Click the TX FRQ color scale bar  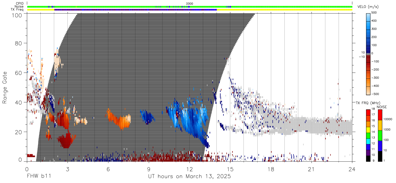coord(368,135)
